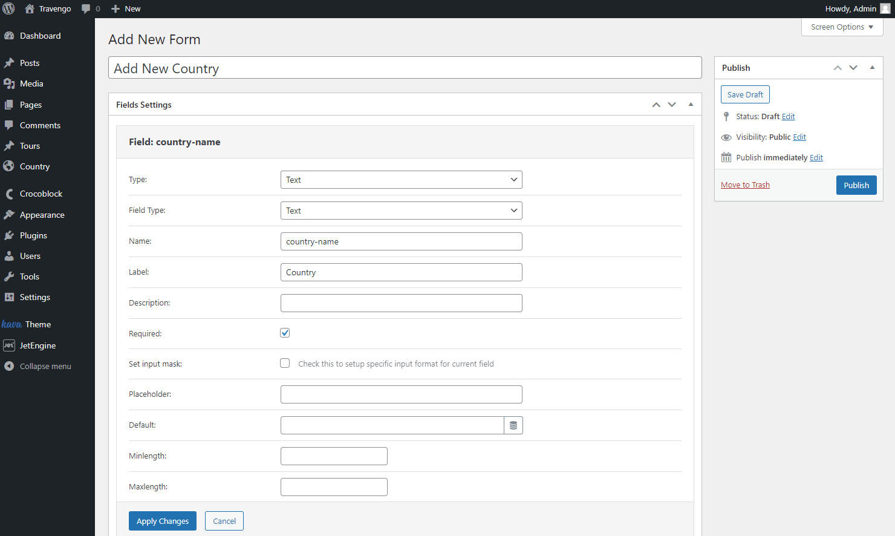Click the Media library icon

(9, 83)
